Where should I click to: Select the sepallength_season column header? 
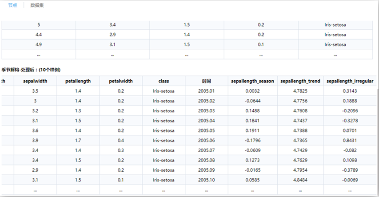[x=252, y=81]
